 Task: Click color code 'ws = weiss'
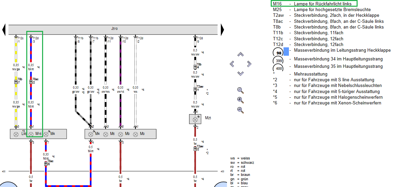point(240,158)
